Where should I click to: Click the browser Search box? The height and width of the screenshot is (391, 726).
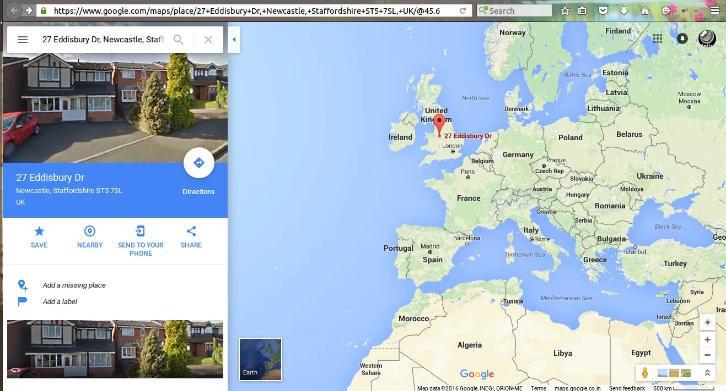pos(514,10)
